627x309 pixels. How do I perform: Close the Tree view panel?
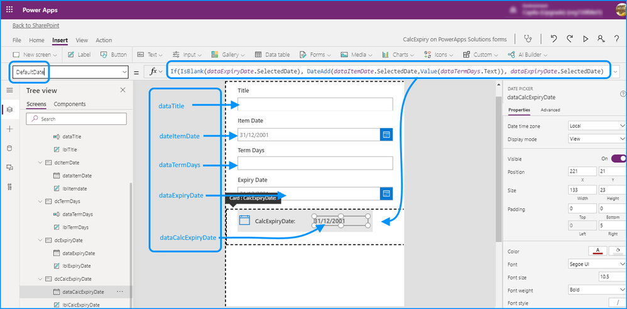click(123, 90)
